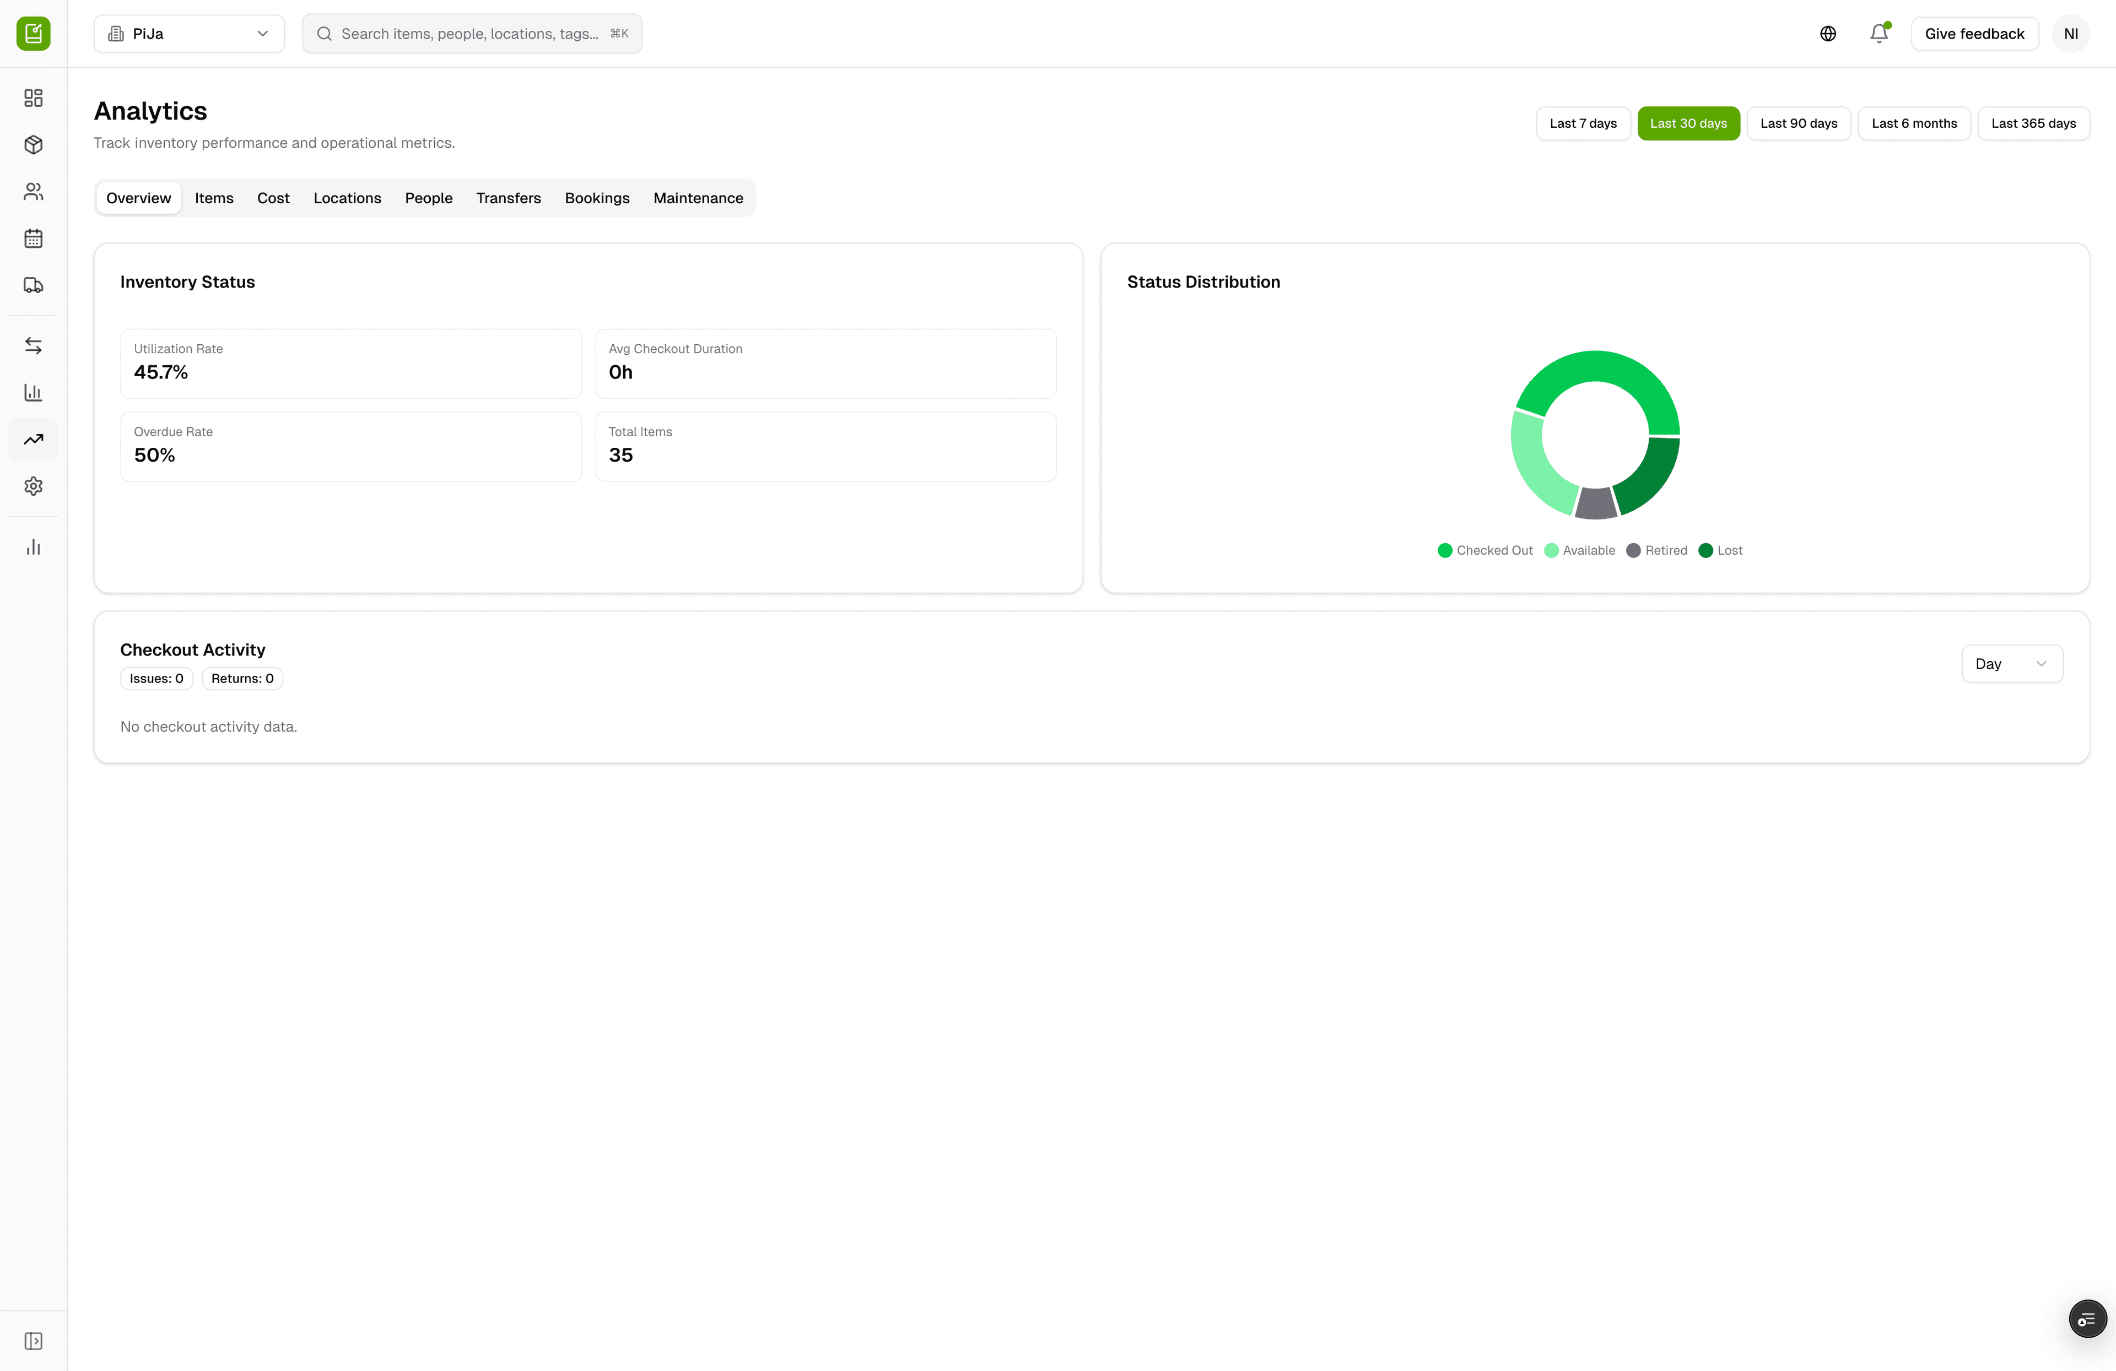Switch to the Locations tab
The width and height of the screenshot is (2116, 1371).
point(347,198)
